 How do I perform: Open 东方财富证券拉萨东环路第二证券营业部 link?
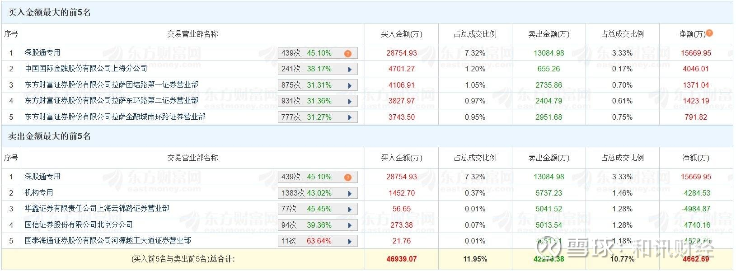click(x=111, y=101)
